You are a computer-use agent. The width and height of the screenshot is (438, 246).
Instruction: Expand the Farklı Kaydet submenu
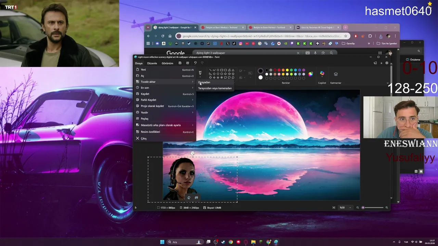pyautogui.click(x=193, y=100)
